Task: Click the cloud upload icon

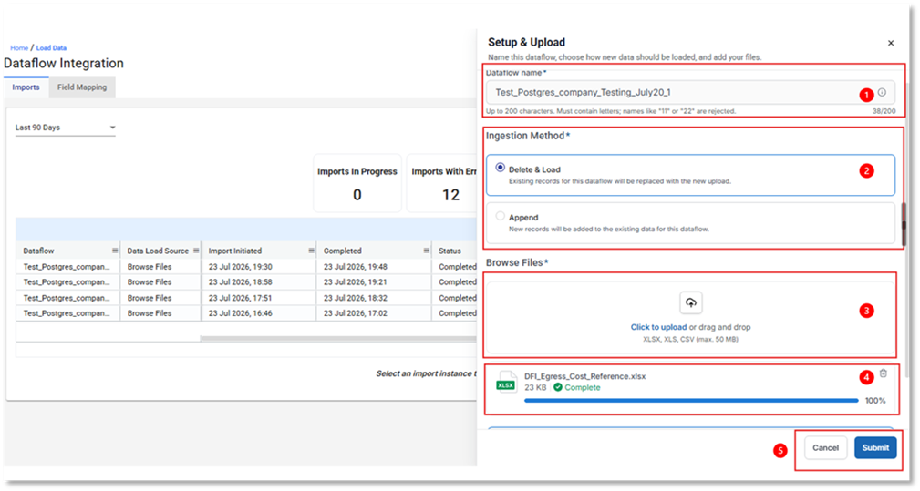Action: [690, 303]
